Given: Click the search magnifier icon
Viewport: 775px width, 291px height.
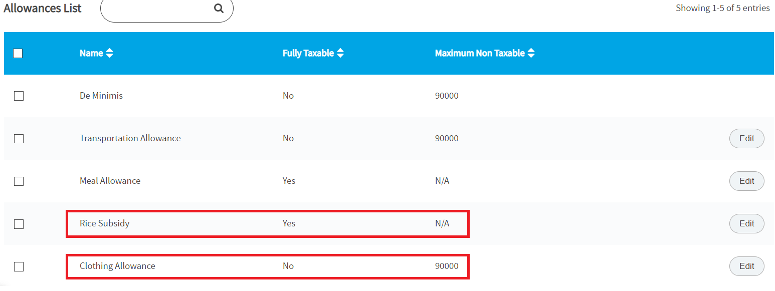Looking at the screenshot, I should point(219,9).
